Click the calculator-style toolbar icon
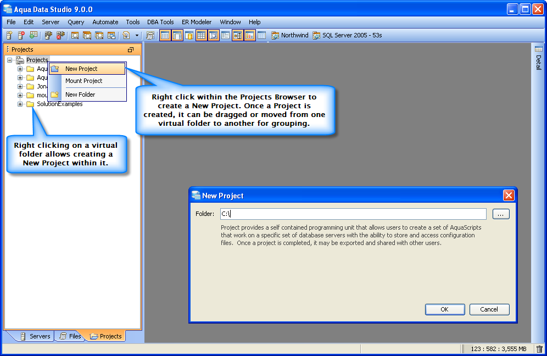 tap(150, 35)
